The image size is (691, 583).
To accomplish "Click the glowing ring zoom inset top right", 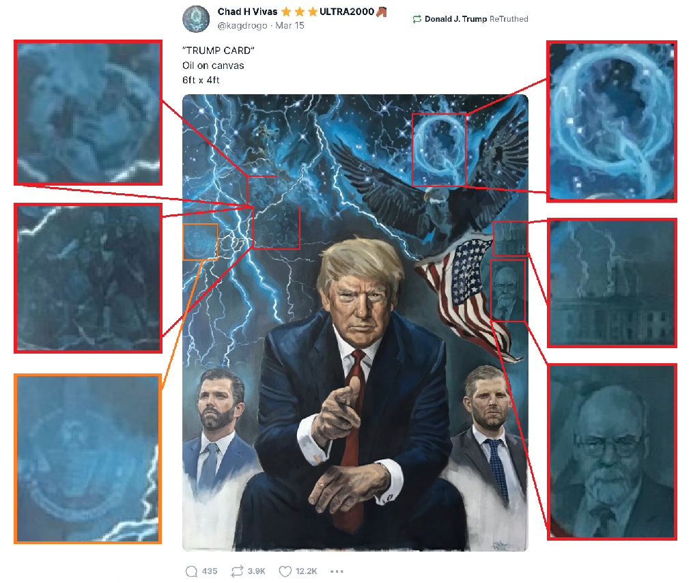I will 612,122.
